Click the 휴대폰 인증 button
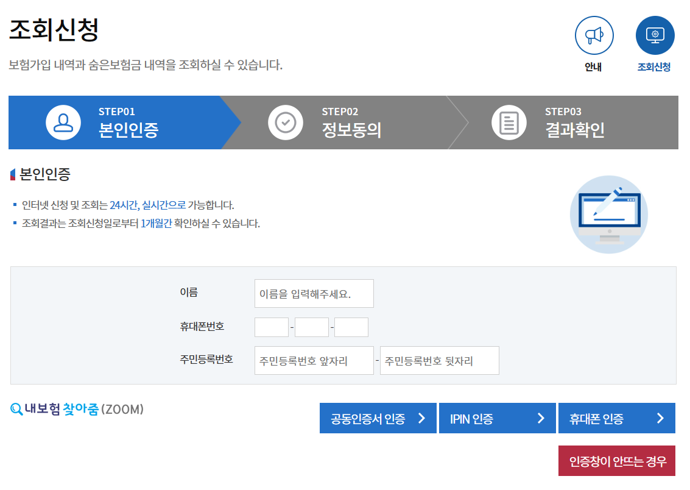This screenshot has width=690, height=490. [616, 418]
